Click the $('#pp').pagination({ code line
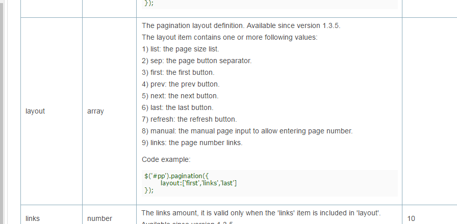457x224 pixels. pyautogui.click(x=173, y=176)
